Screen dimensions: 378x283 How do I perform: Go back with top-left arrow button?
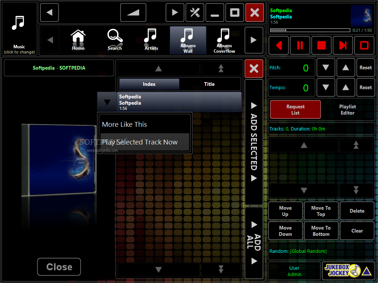pyautogui.click(x=49, y=13)
